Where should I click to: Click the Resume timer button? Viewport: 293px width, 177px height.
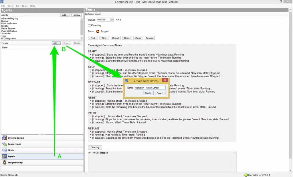click(x=150, y=38)
